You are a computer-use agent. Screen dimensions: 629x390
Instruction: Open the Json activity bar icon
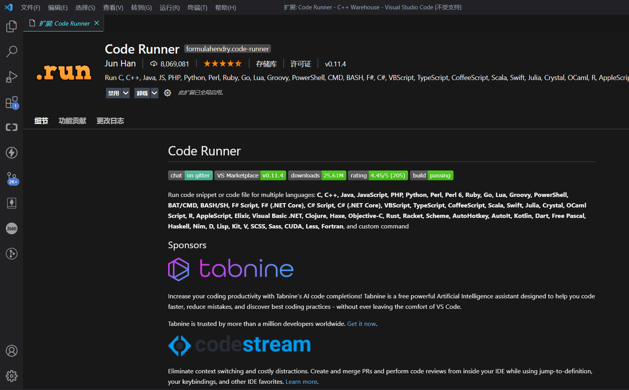click(x=12, y=228)
